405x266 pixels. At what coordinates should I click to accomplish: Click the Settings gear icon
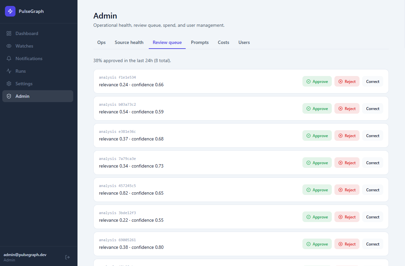click(9, 84)
